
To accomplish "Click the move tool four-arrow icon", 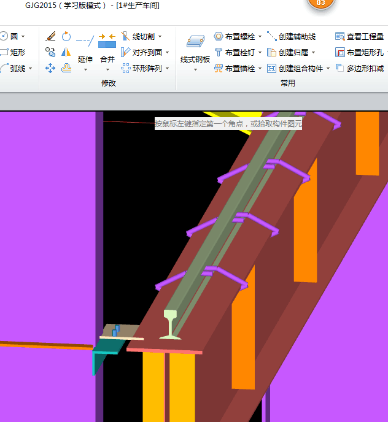I will click(50, 68).
